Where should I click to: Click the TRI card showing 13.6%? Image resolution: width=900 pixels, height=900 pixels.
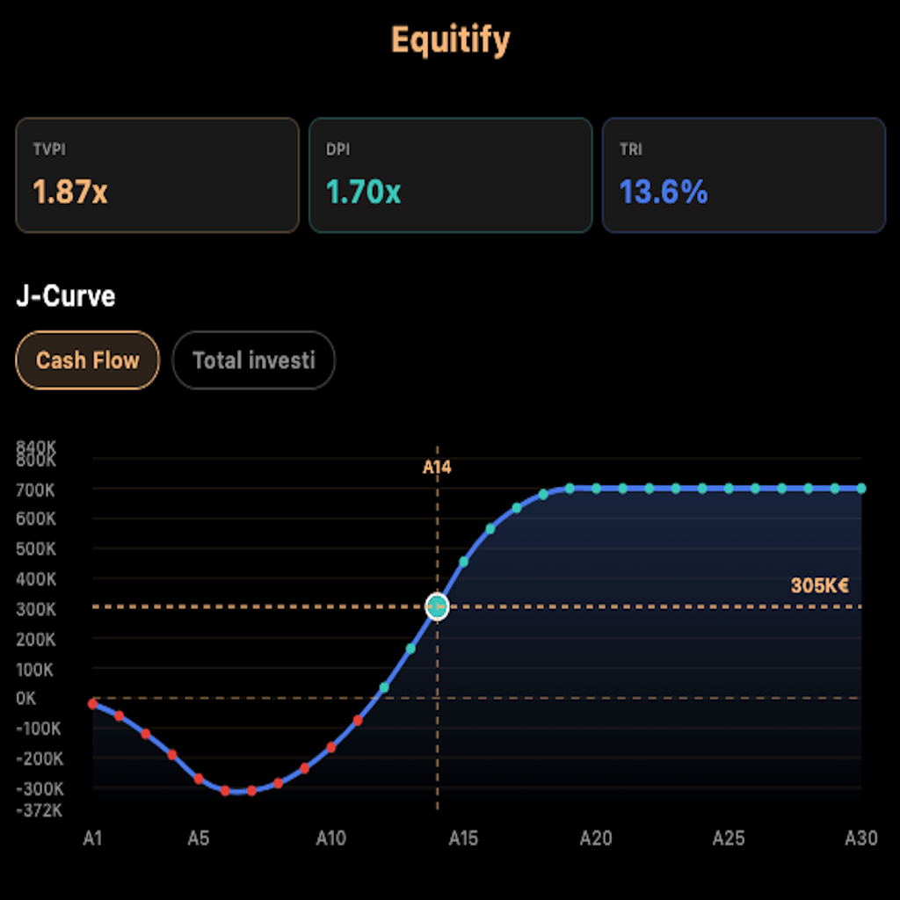(744, 174)
